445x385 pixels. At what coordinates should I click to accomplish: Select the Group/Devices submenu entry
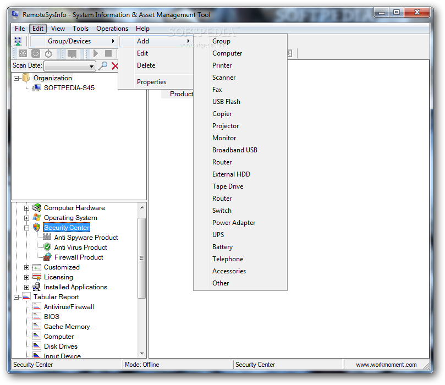coord(74,41)
